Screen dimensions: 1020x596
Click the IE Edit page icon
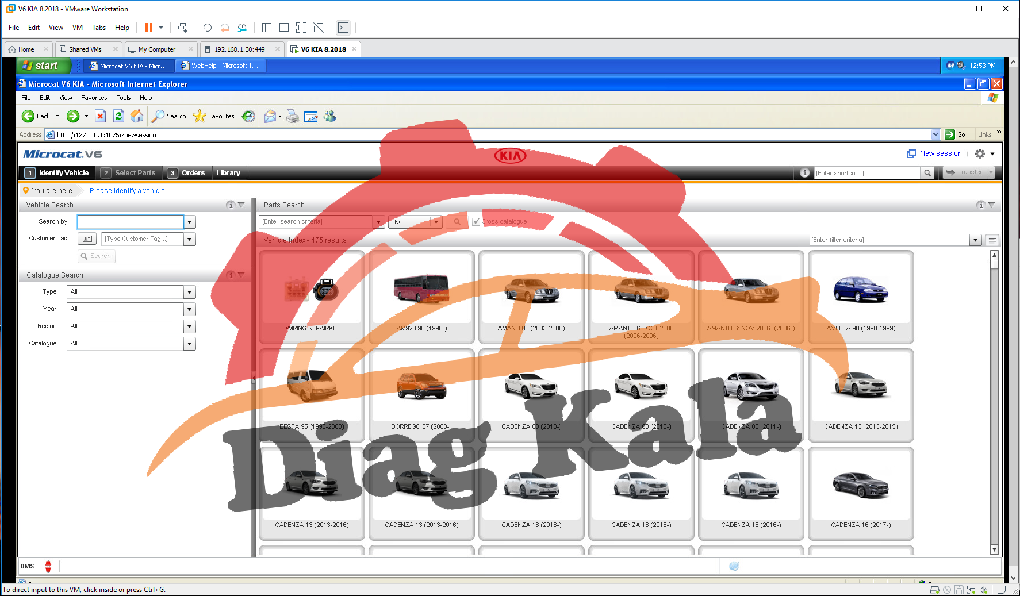click(311, 116)
